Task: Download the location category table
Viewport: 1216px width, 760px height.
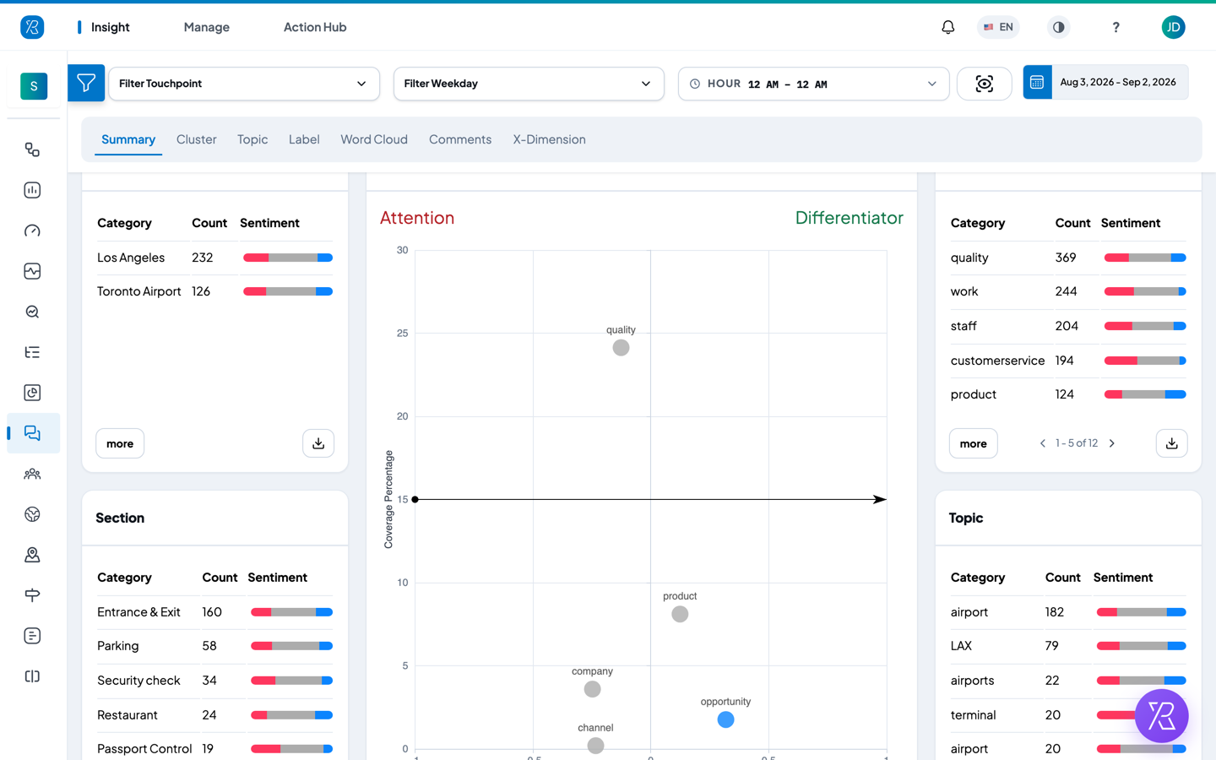Action: [x=318, y=443]
